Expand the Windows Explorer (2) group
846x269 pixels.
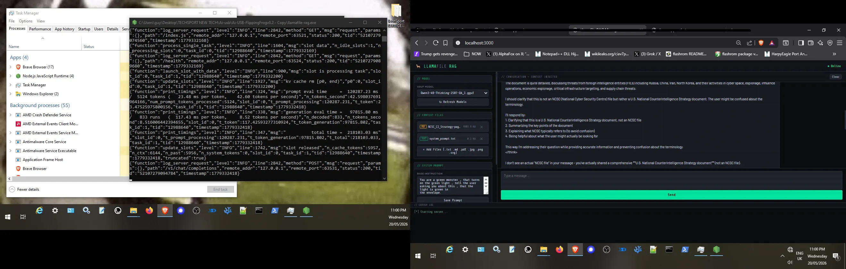click(11, 94)
